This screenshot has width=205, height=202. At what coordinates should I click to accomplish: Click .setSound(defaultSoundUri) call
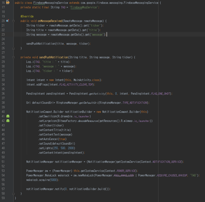click(57, 144)
